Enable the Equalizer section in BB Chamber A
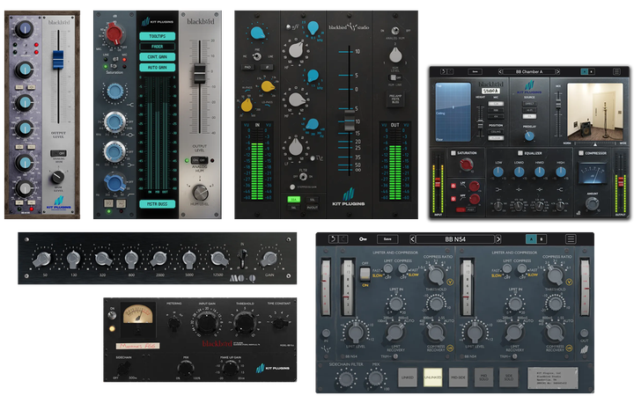 coord(520,153)
